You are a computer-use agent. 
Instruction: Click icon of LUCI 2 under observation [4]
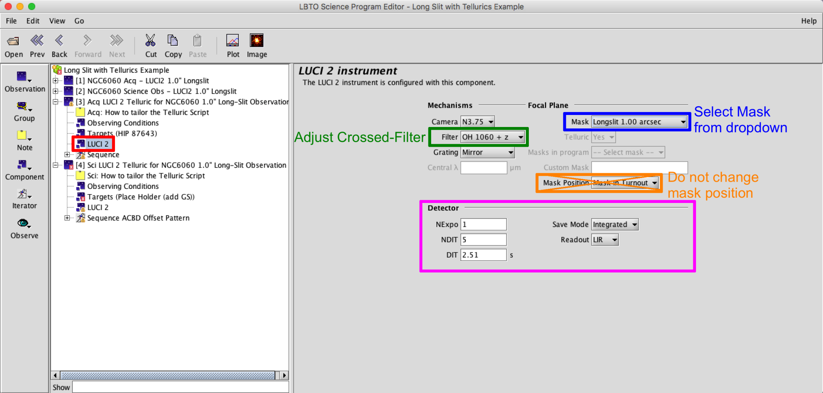81,207
